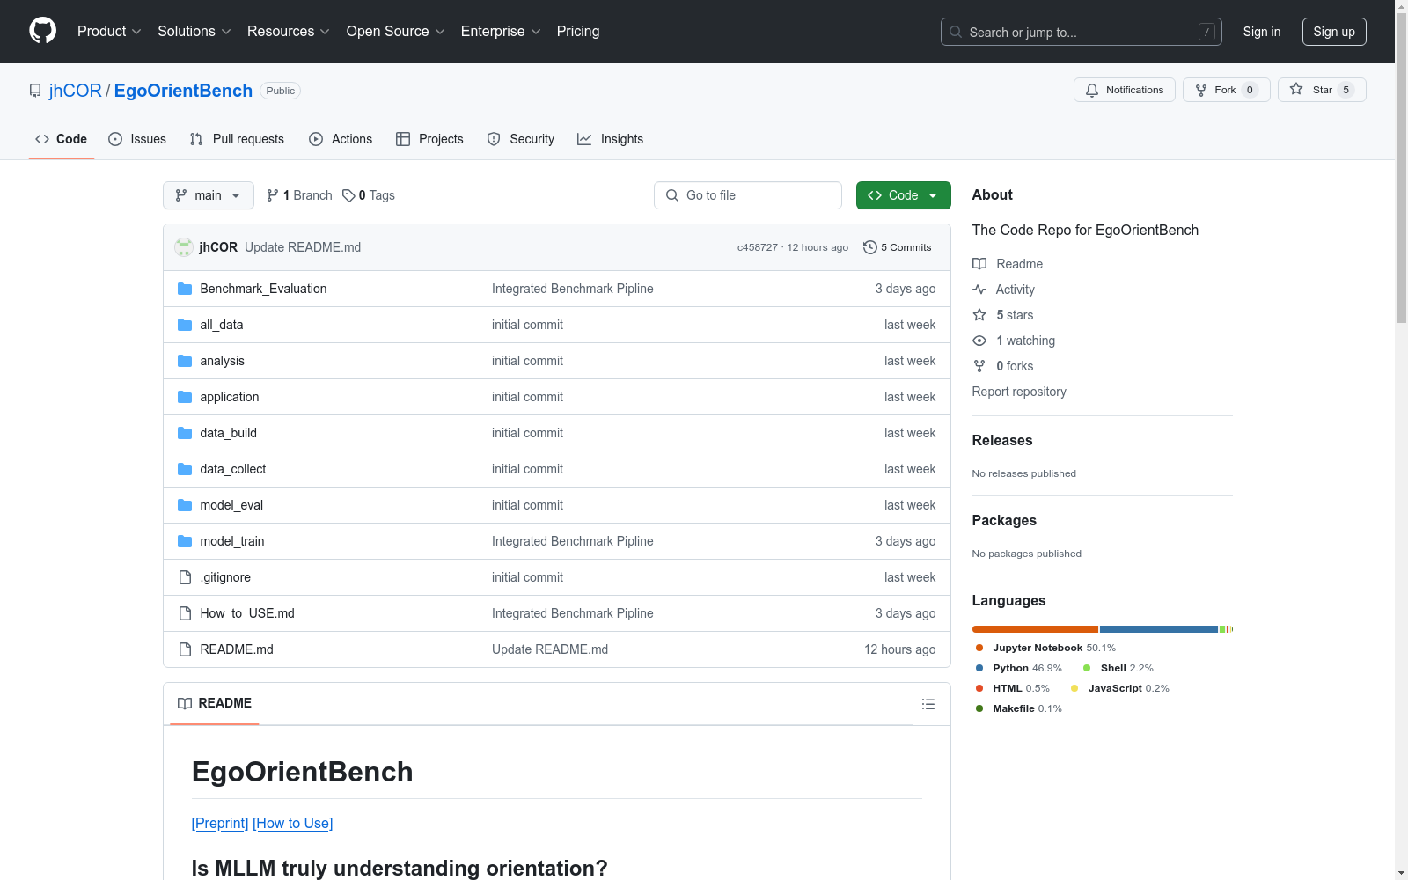Click the data_build folder icon
Screen dimensions: 1408x880
(185, 433)
